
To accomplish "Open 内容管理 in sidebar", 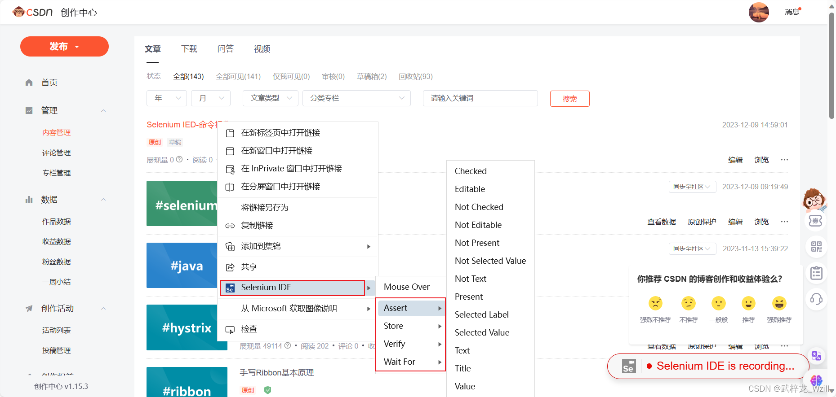I will pyautogui.click(x=57, y=133).
